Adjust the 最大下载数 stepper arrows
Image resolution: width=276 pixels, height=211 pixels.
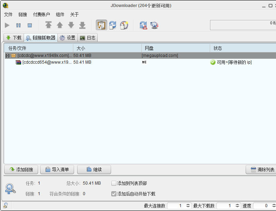pyautogui.click(x=238, y=206)
